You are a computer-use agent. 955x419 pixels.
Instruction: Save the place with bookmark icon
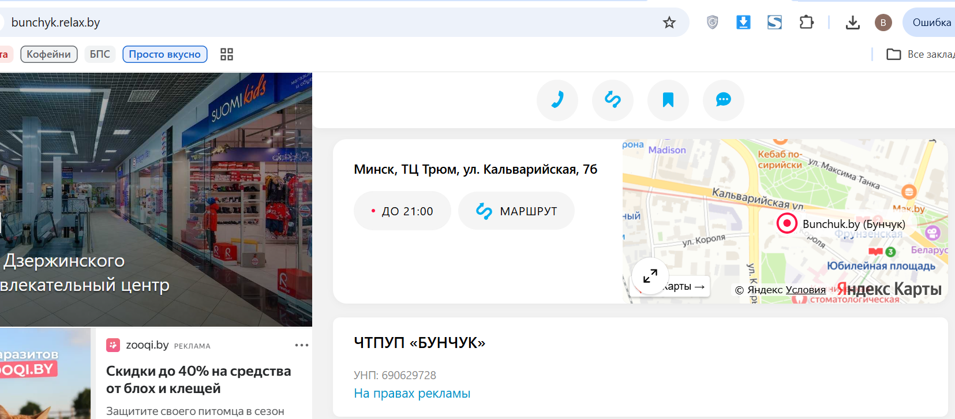tap(668, 100)
